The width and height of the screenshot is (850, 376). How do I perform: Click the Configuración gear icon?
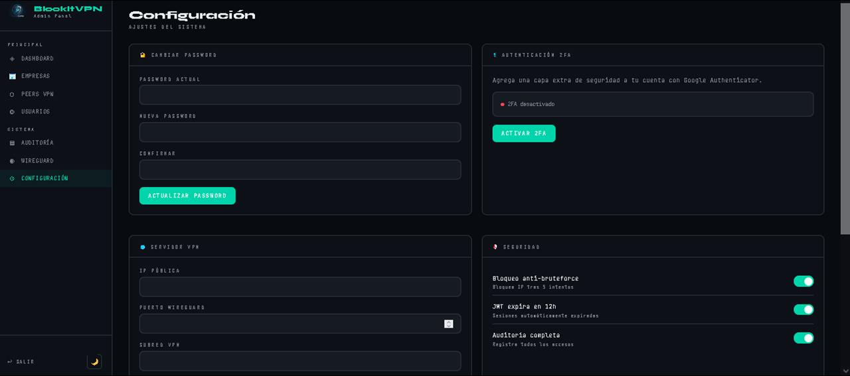[x=12, y=178]
